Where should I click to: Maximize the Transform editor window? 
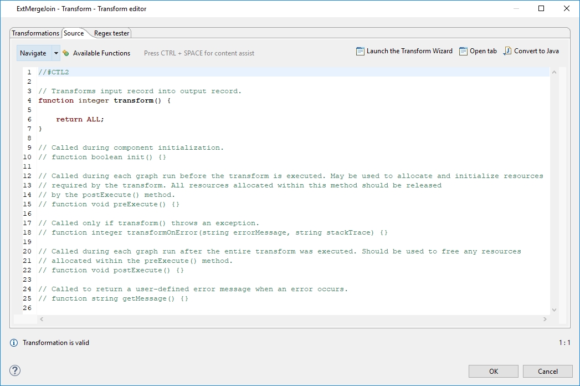pyautogui.click(x=541, y=8)
